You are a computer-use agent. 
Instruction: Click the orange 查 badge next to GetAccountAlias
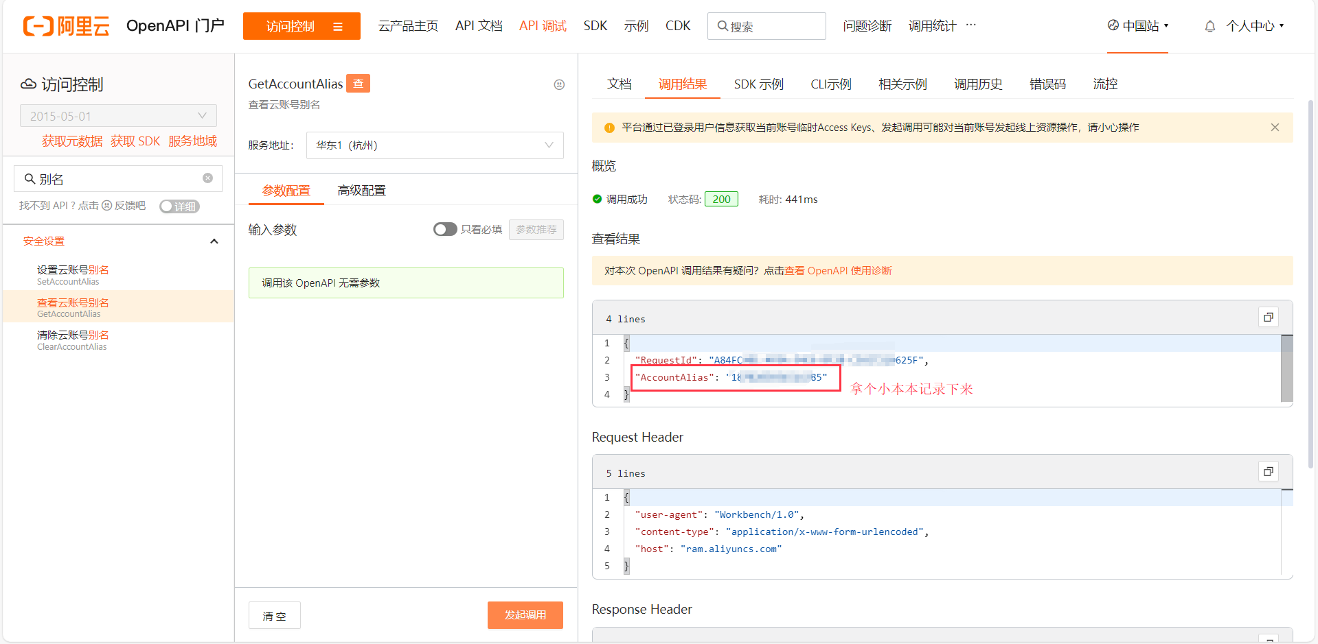point(358,83)
